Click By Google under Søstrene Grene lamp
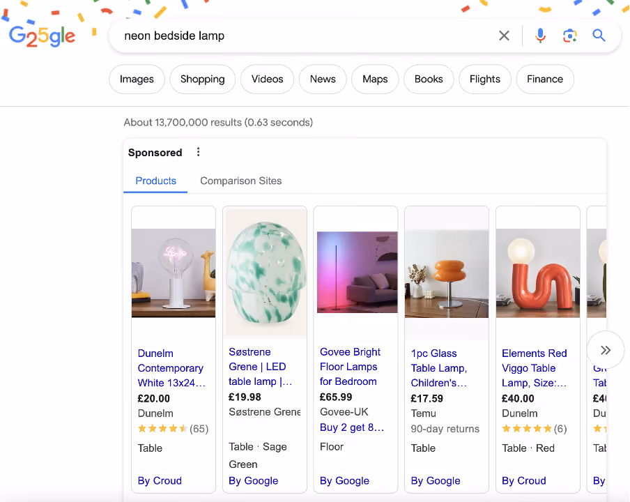 [x=254, y=480]
